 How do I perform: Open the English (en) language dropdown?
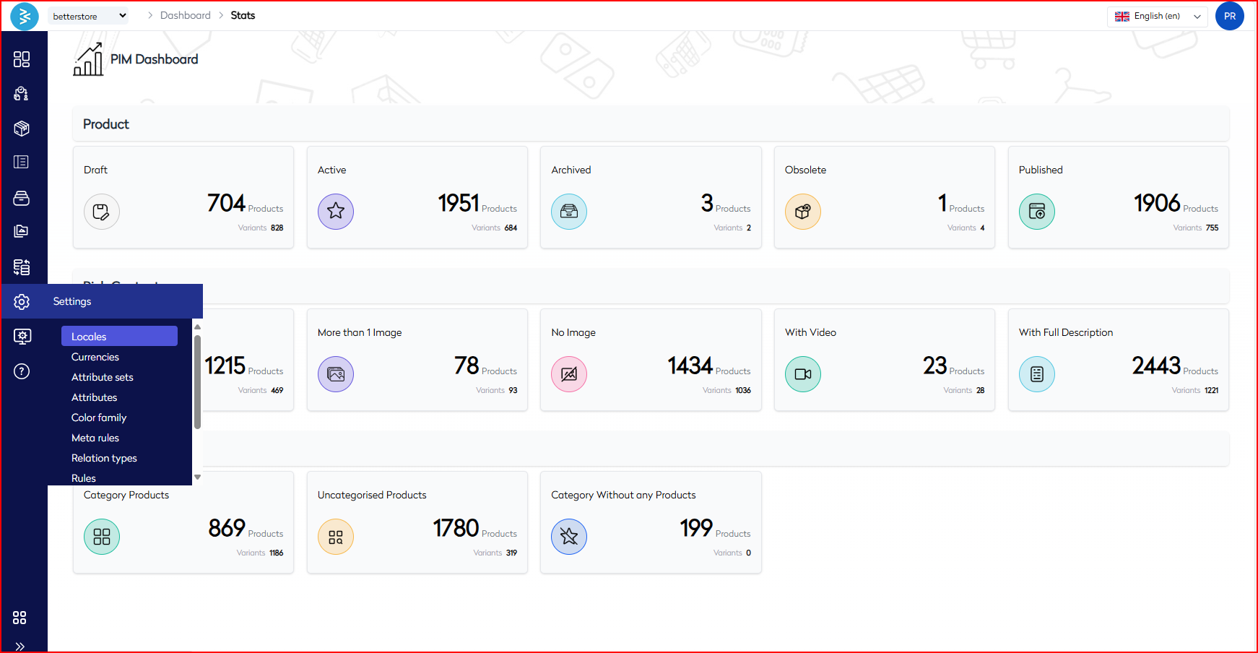pos(1157,16)
